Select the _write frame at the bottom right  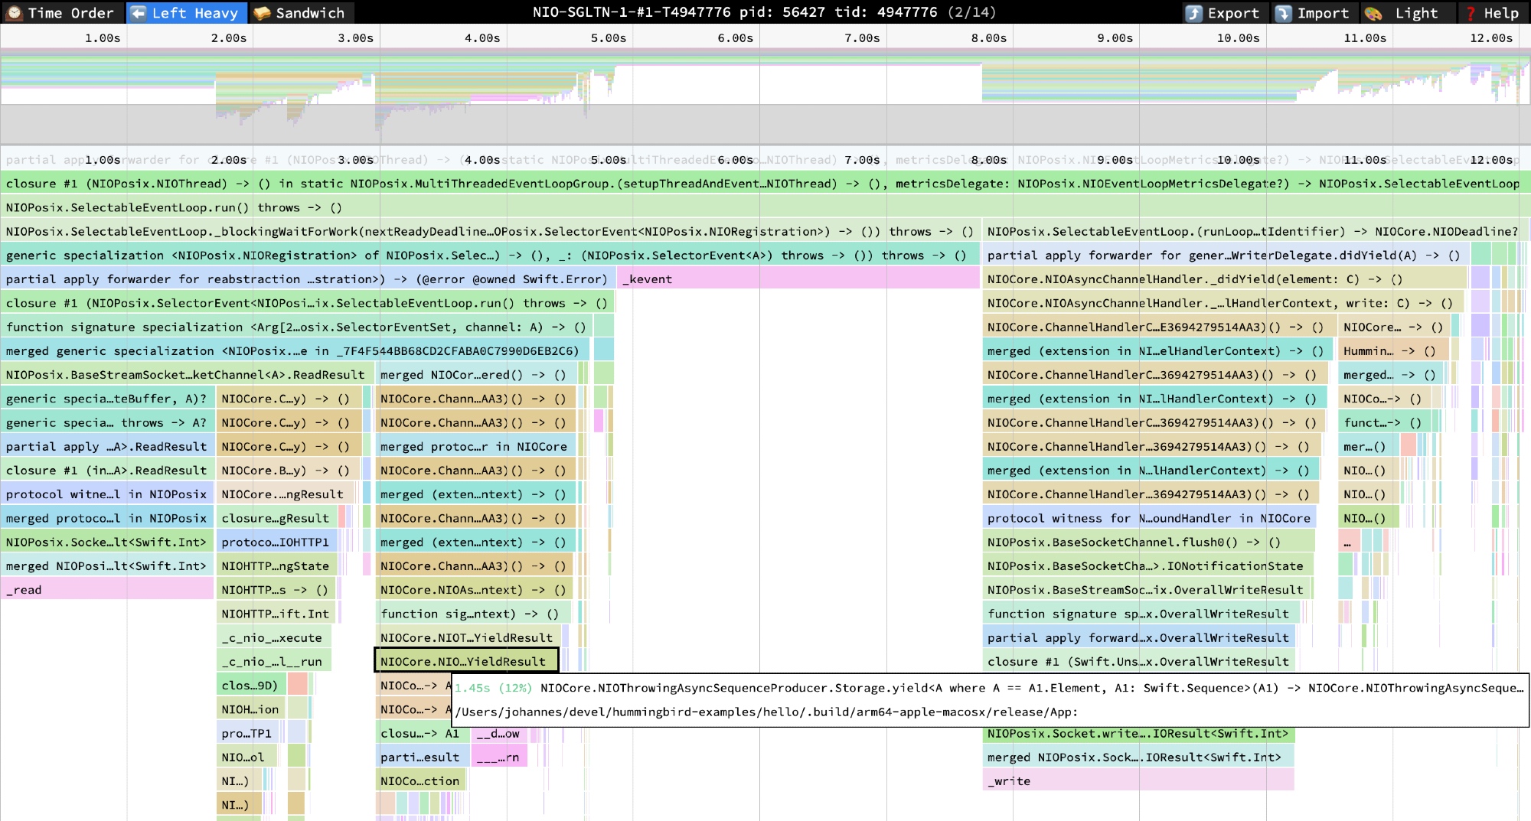pyautogui.click(x=1138, y=781)
